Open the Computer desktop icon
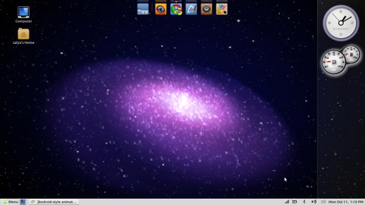The height and width of the screenshot is (205, 365). point(23,14)
